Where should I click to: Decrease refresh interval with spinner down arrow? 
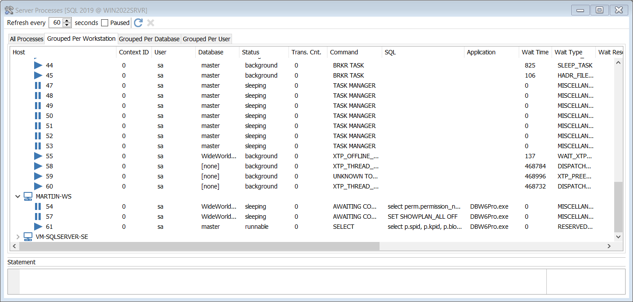[x=67, y=25]
